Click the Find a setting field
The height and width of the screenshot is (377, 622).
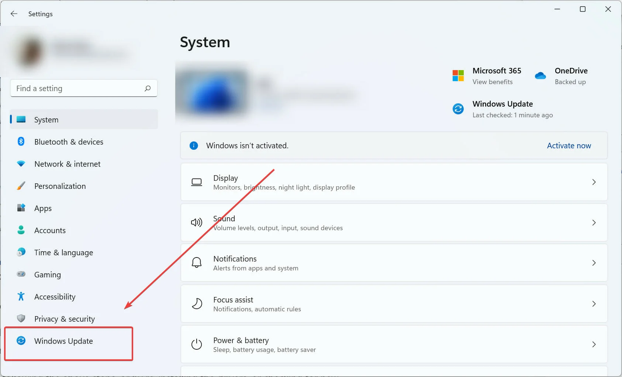click(84, 89)
